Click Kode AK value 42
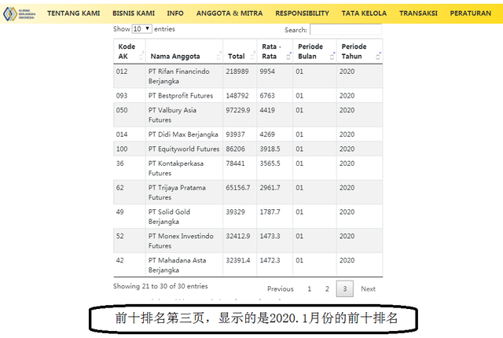This screenshot has height=338, width=503. coord(119,260)
